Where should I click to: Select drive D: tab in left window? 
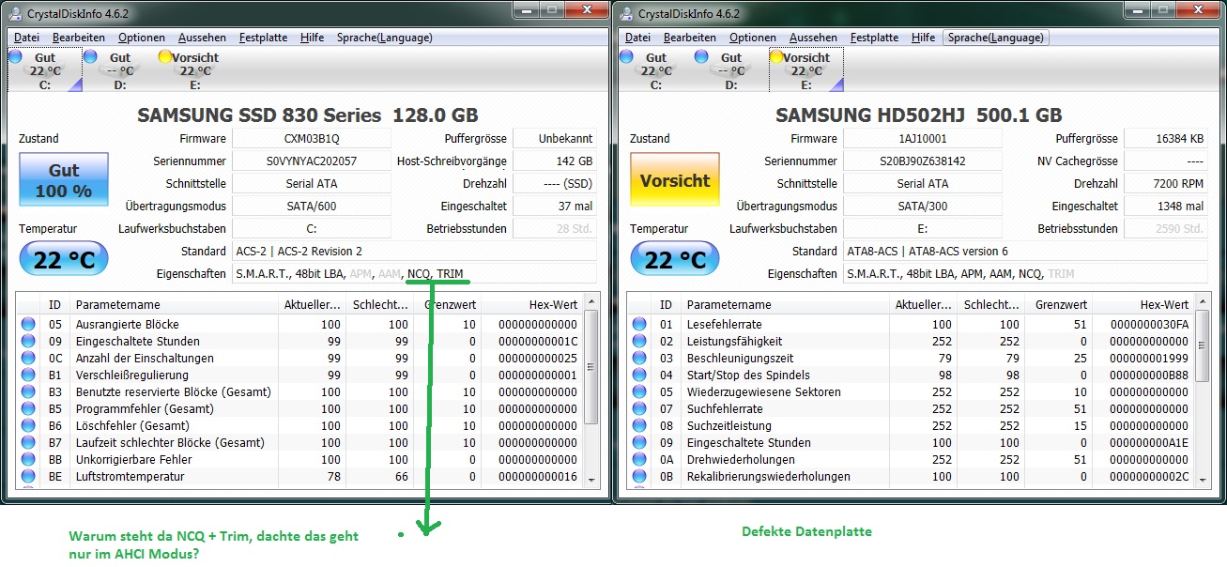point(119,70)
